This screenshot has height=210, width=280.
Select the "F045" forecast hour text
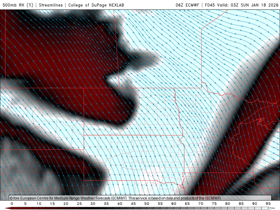pos(210,5)
